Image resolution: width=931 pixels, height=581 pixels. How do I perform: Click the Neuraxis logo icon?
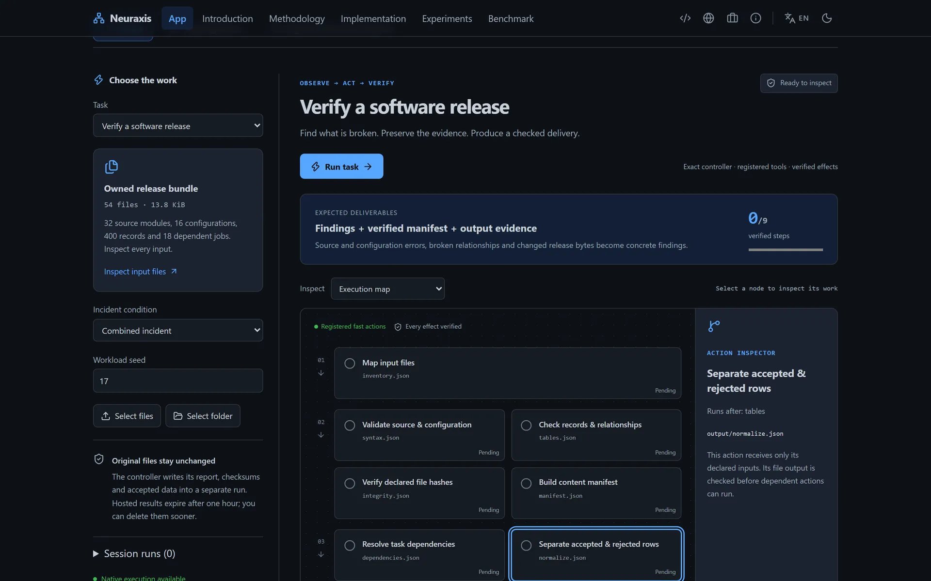coord(99,18)
